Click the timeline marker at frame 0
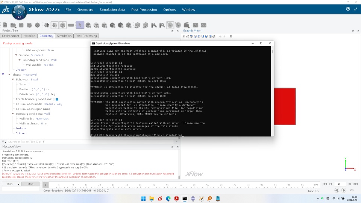The image size is (361, 203). (46, 185)
